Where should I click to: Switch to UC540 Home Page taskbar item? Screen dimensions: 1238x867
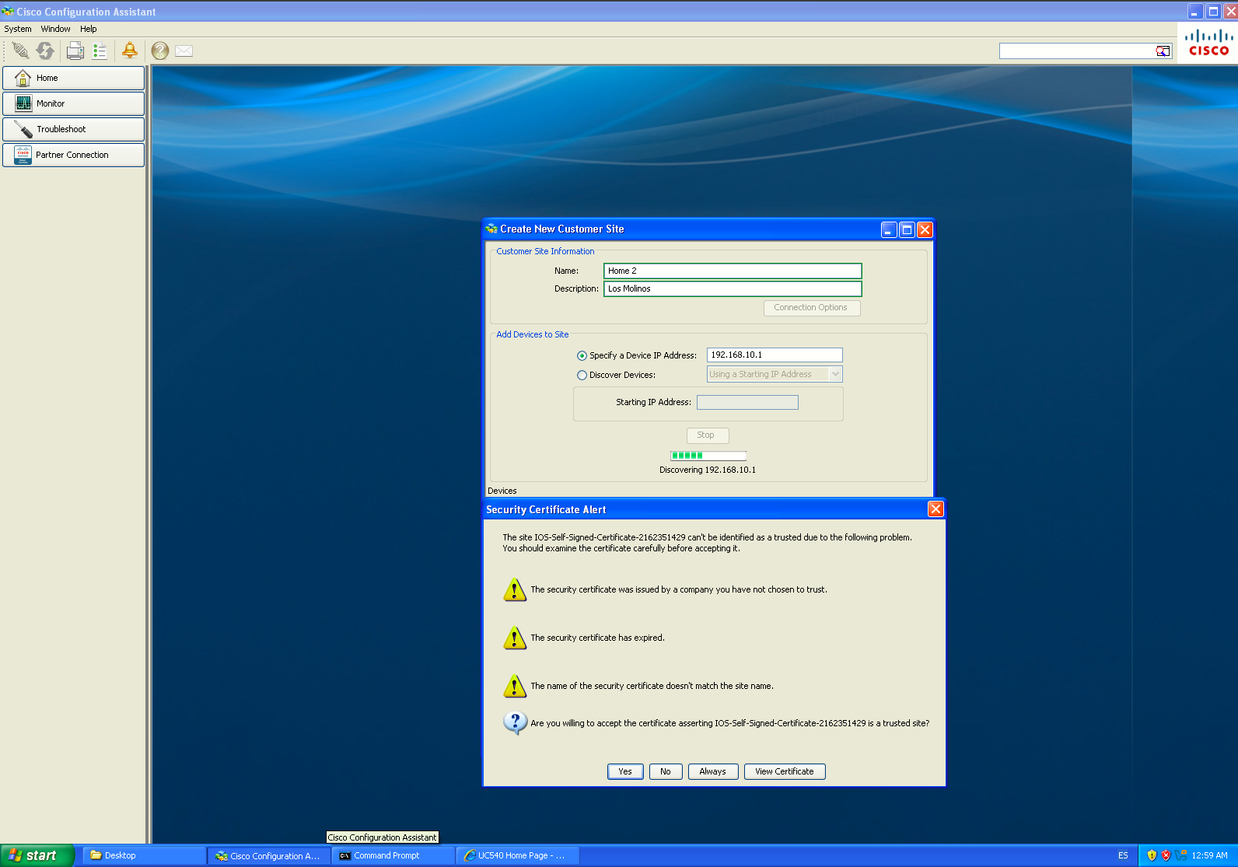click(x=518, y=855)
